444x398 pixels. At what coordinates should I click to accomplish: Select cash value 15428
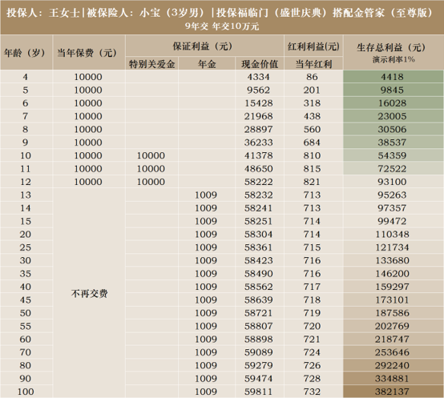(259, 103)
